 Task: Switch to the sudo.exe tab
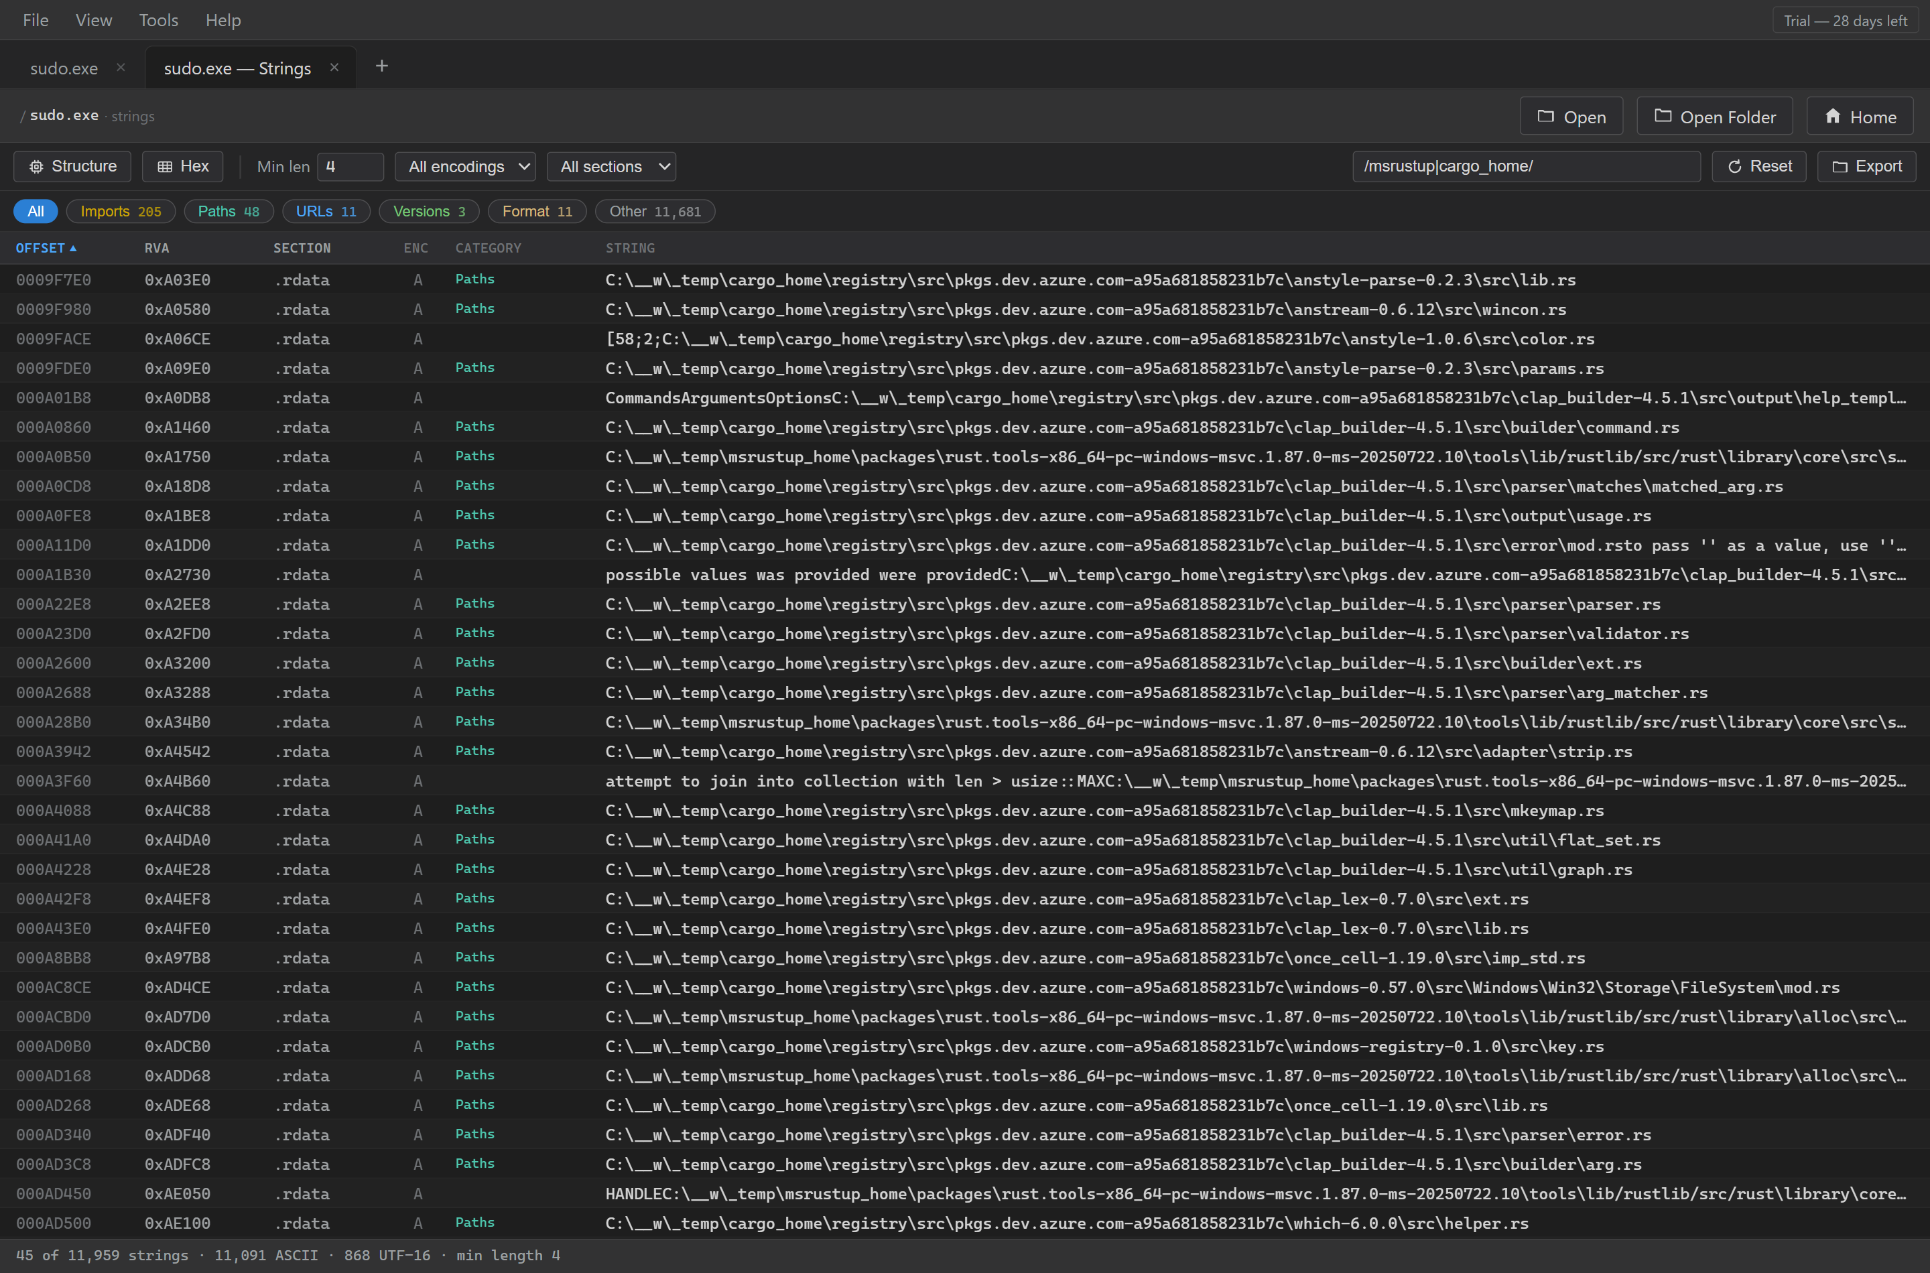64,68
